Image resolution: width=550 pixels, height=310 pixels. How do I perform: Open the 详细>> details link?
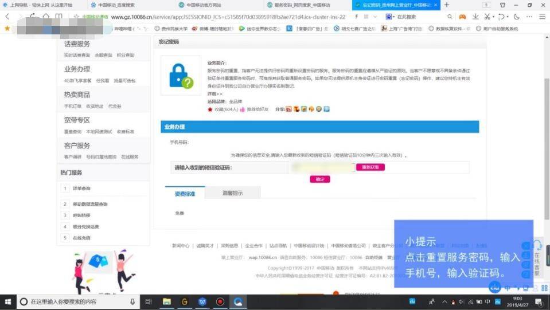pyautogui.click(x=214, y=94)
